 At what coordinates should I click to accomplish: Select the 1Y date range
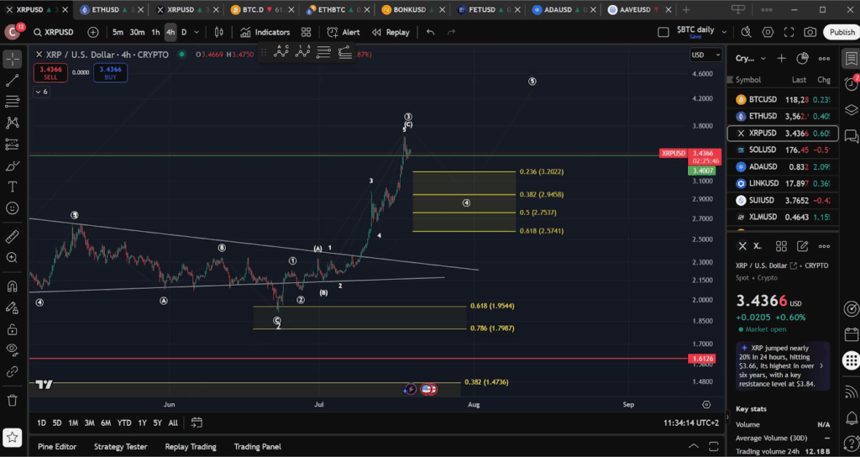click(x=142, y=423)
